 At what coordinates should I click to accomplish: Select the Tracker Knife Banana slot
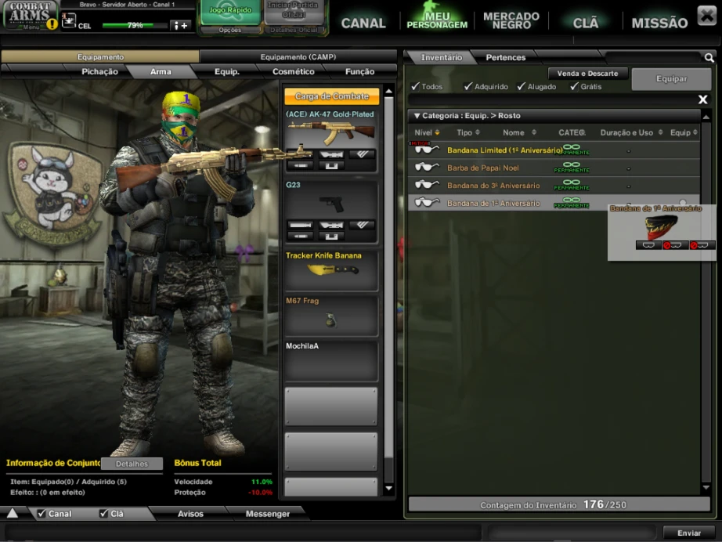click(331, 270)
